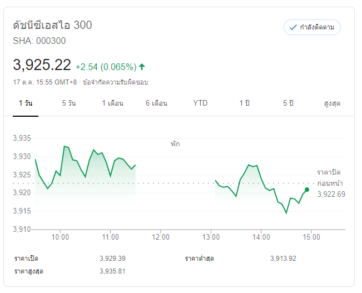The height and width of the screenshot is (293, 362).
Task: Switch to the 5 วัน tab
Action: coord(69,103)
